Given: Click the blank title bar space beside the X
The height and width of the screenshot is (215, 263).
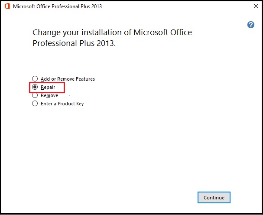Looking at the screenshot, I should [176, 7].
